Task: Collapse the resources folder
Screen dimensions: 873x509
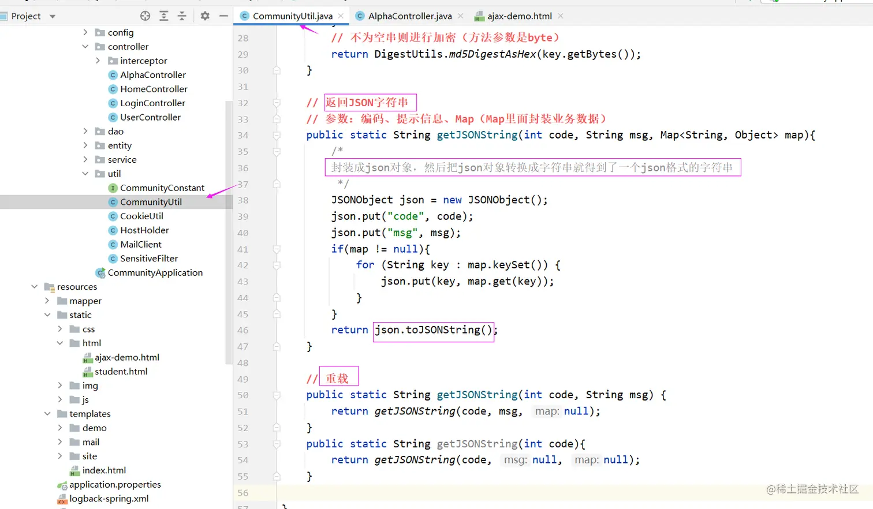Action: coord(35,286)
